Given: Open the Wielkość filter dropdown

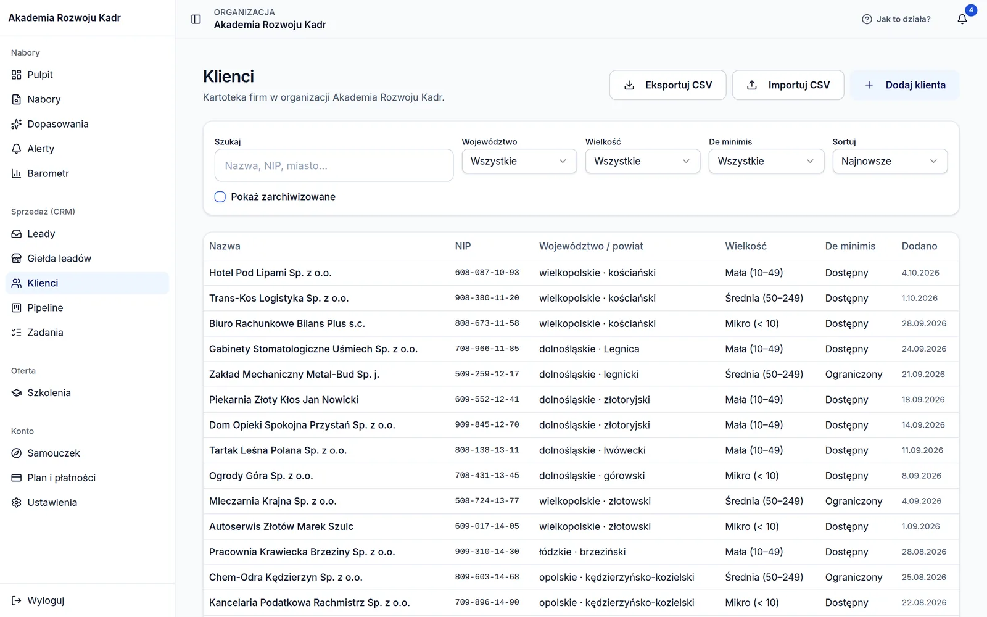Looking at the screenshot, I should 643,161.
